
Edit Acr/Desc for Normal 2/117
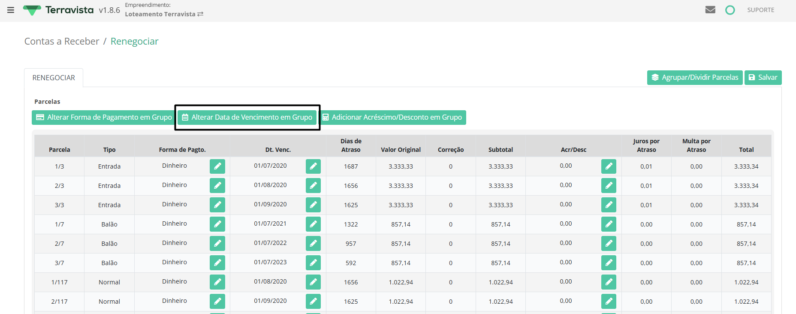pos(609,302)
